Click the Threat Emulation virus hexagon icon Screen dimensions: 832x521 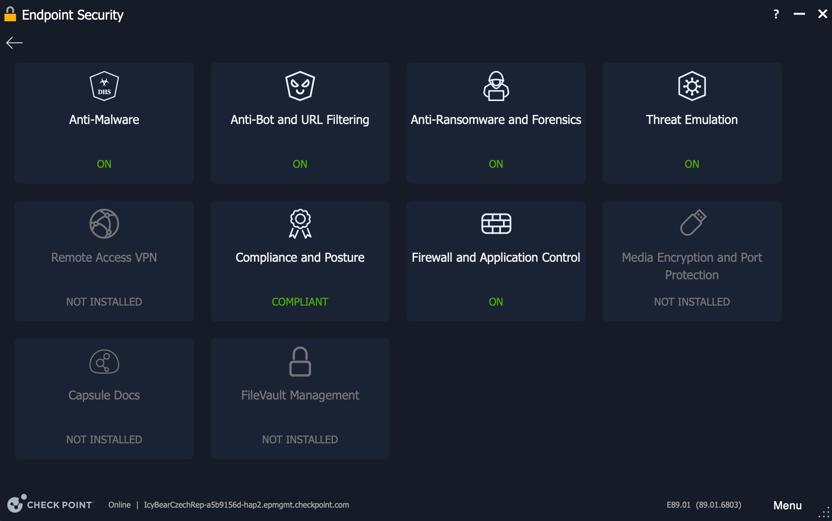coord(692,86)
